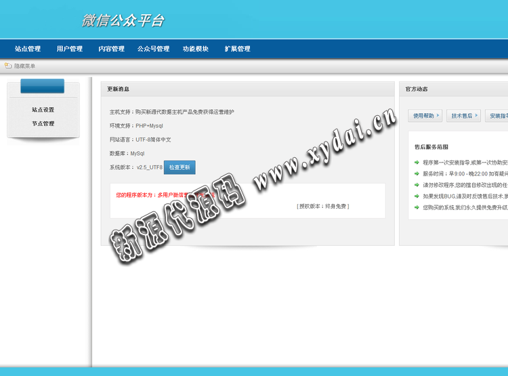The height and width of the screenshot is (376, 508).
Task: Open the 使用帮助 button
Action: click(x=425, y=116)
